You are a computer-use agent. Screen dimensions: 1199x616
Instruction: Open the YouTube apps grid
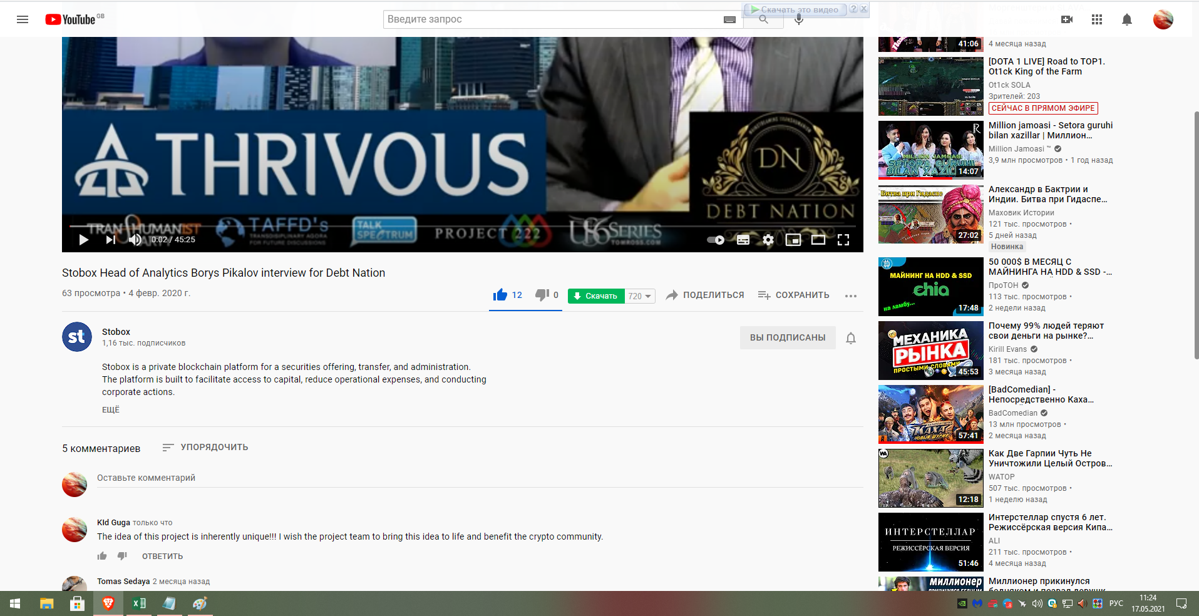[1097, 19]
